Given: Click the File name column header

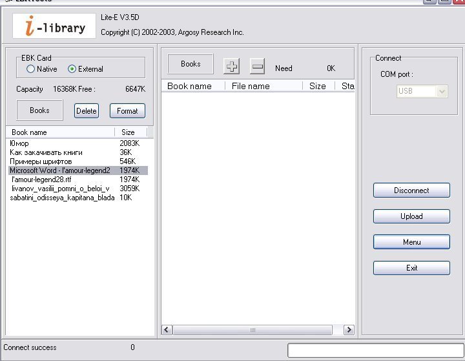Looking at the screenshot, I should (x=263, y=86).
